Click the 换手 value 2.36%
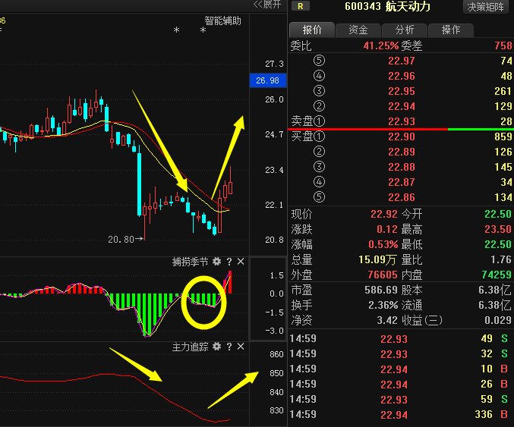The width and height of the screenshot is (514, 427). [383, 305]
